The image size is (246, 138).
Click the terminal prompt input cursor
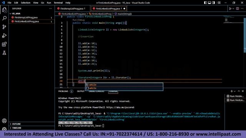tap(103, 126)
